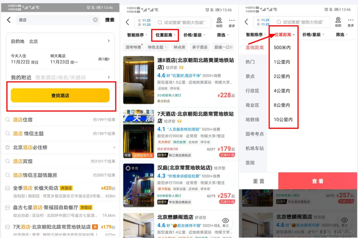Open 地图 map view on hotel list screen
358x238 pixels.
219,22
